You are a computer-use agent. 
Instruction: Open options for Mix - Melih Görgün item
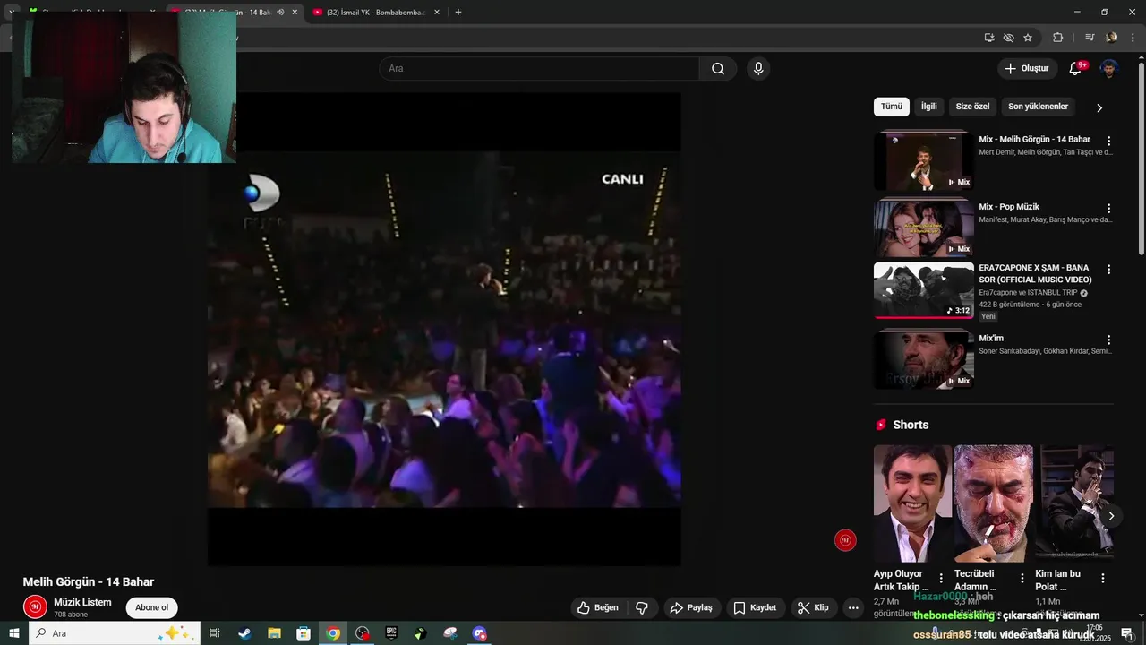[1108, 141]
